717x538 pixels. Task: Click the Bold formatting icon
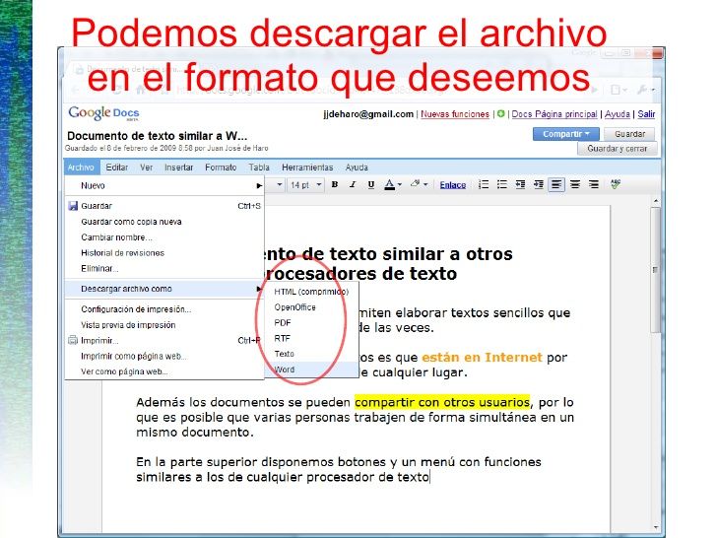click(x=334, y=184)
